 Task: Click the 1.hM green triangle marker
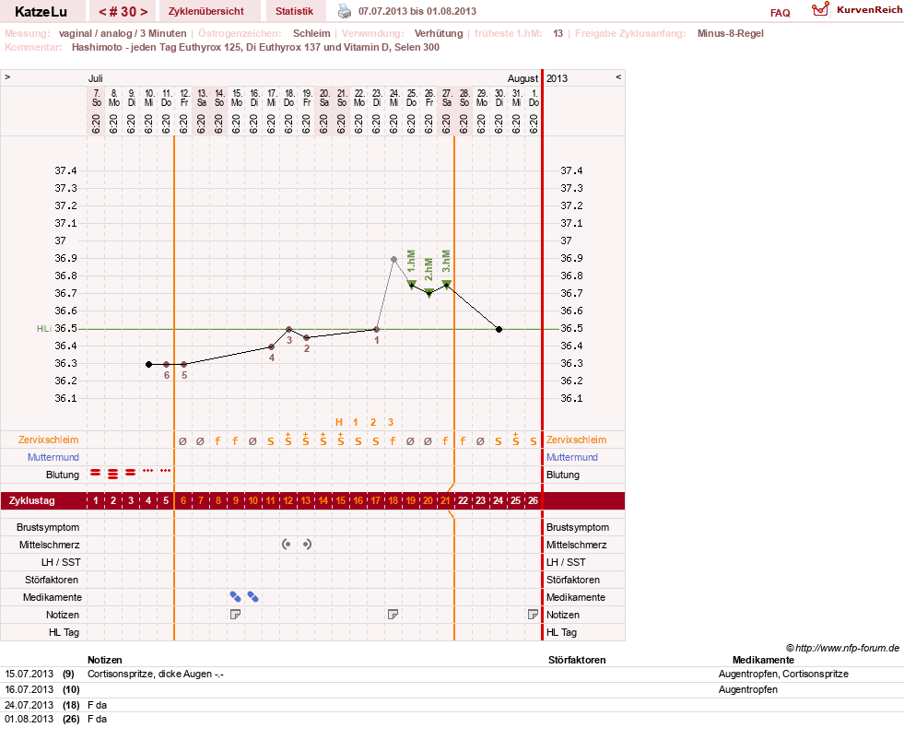412,284
